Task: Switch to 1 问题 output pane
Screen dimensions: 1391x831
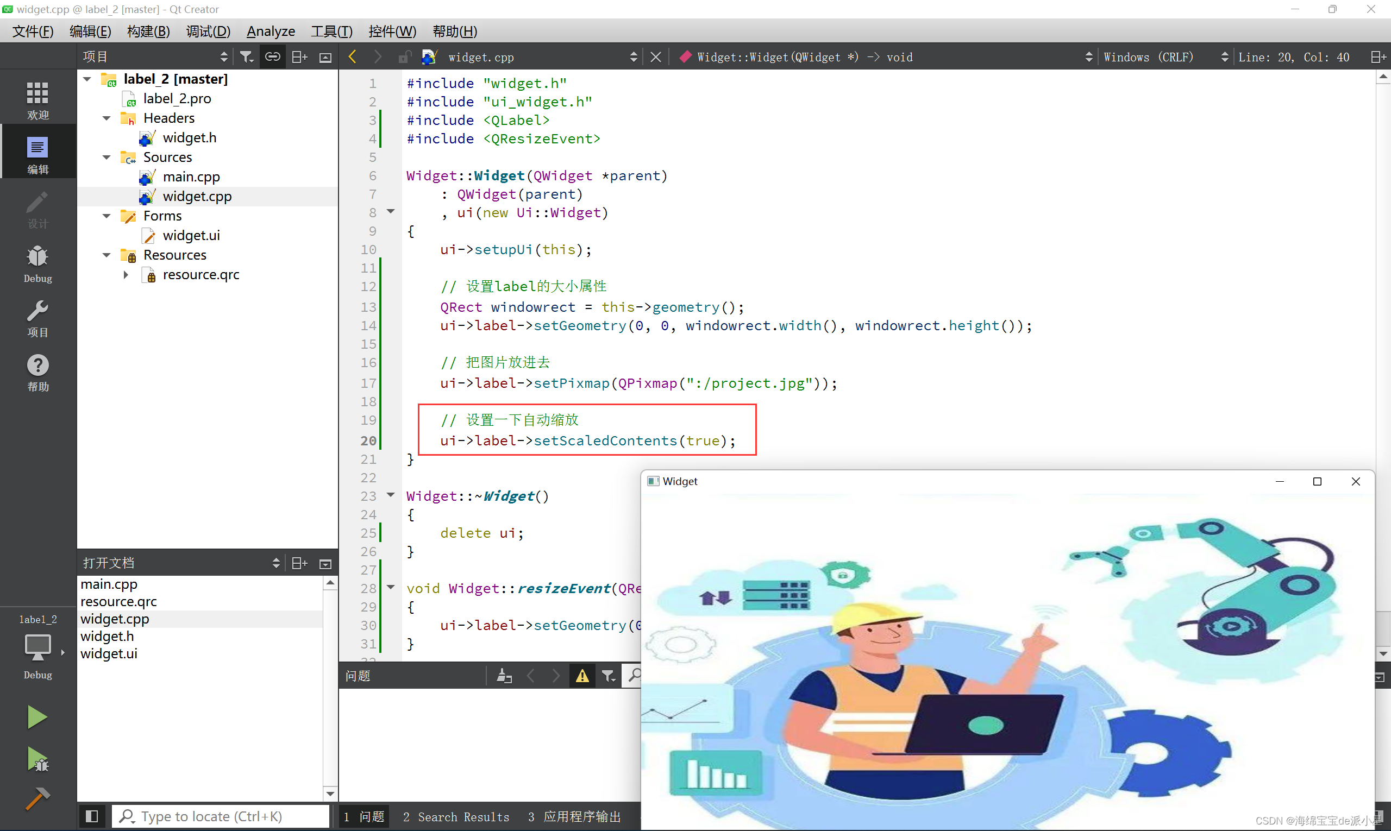Action: (364, 817)
